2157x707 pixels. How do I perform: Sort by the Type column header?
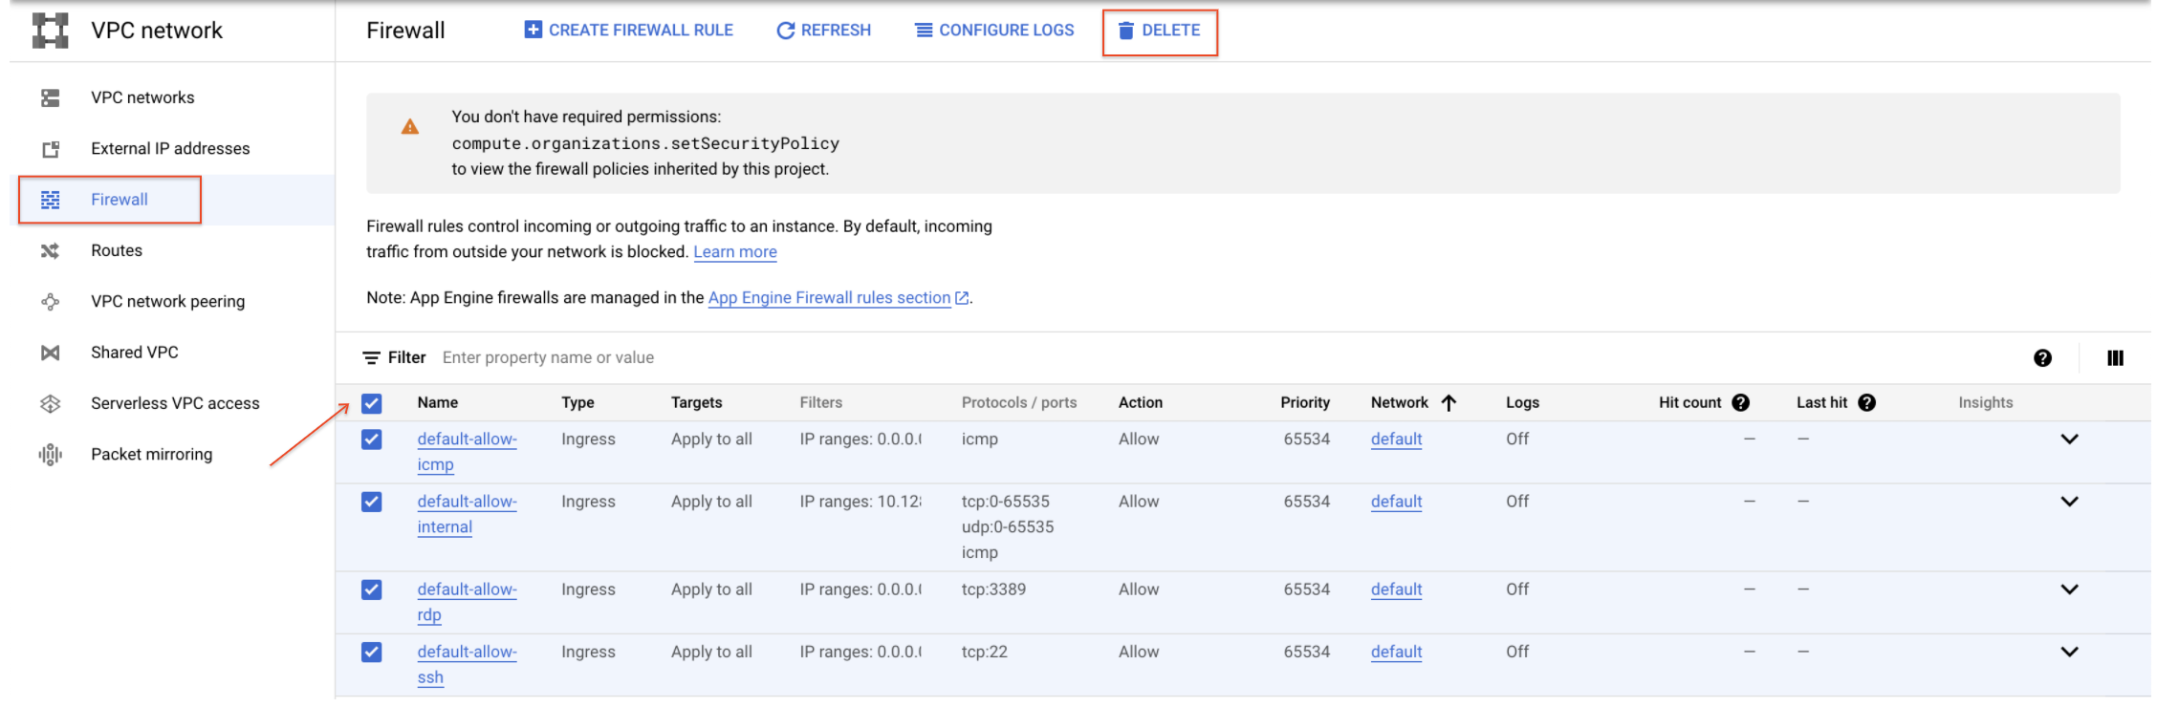(577, 403)
